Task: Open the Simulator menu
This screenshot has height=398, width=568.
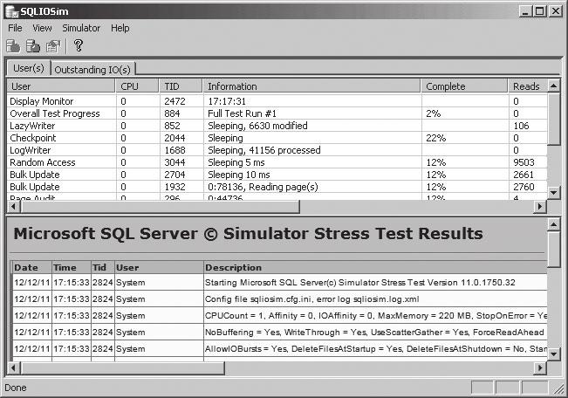Action: click(x=81, y=28)
